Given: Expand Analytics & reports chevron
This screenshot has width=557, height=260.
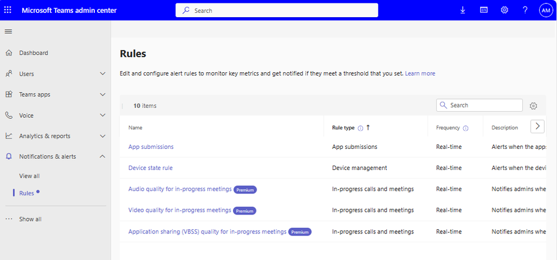Looking at the screenshot, I should tap(103, 136).
